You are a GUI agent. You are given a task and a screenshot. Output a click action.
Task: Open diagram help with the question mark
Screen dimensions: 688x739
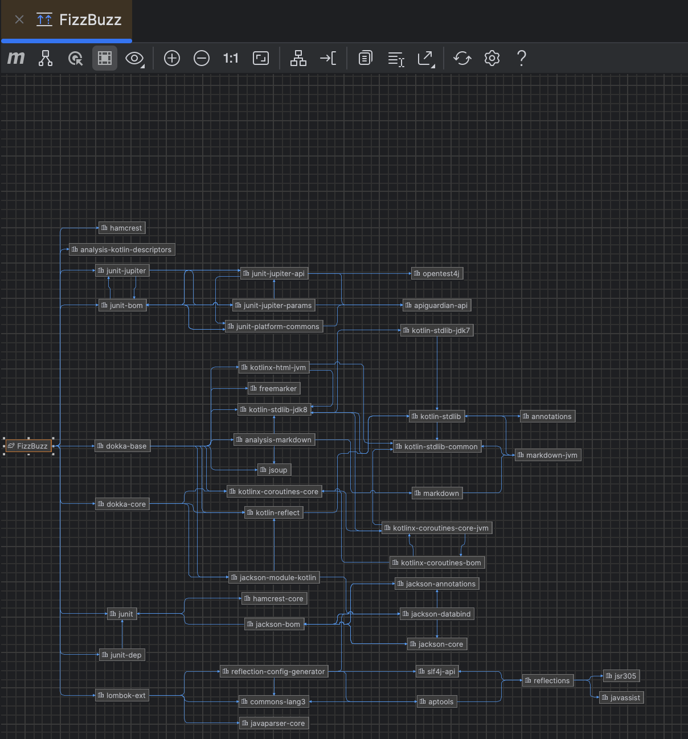coord(521,58)
